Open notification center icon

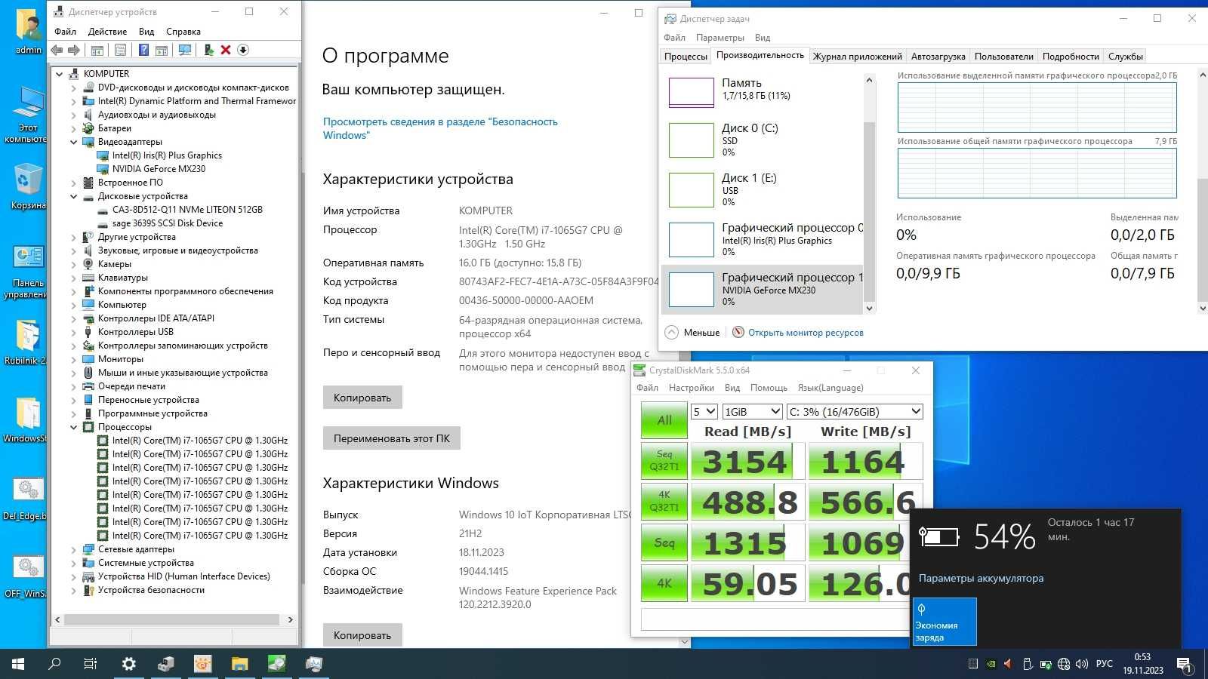pyautogui.click(x=1185, y=665)
